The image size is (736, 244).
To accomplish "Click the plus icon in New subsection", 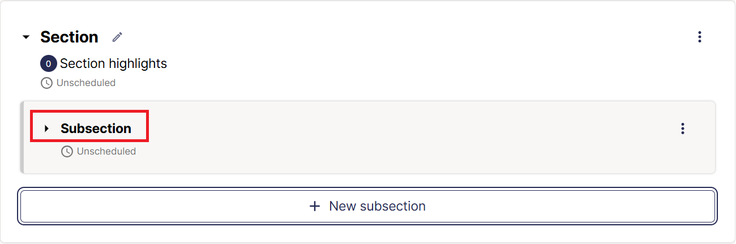I will 315,206.
